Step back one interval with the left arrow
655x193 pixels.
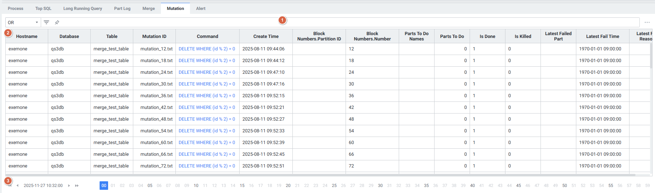pyautogui.click(x=17, y=186)
